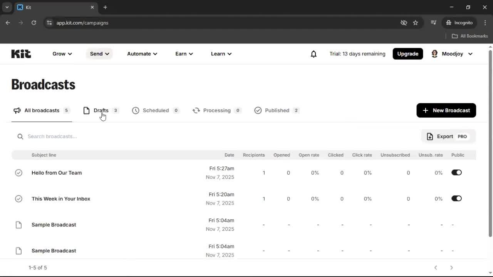Open the Earn dropdown
Screen dimensions: 493x277
click(184, 54)
